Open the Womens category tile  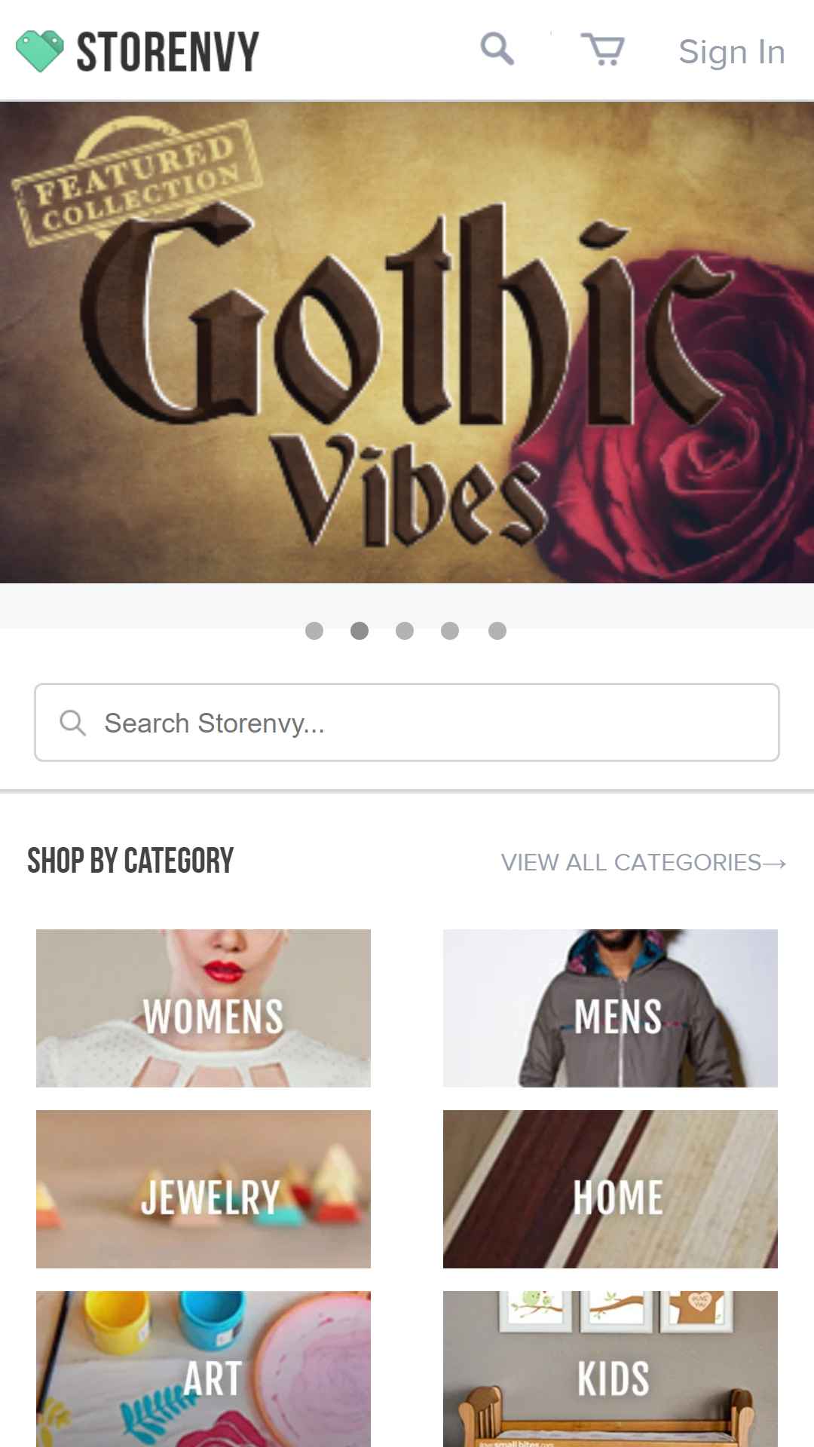[203, 1008]
